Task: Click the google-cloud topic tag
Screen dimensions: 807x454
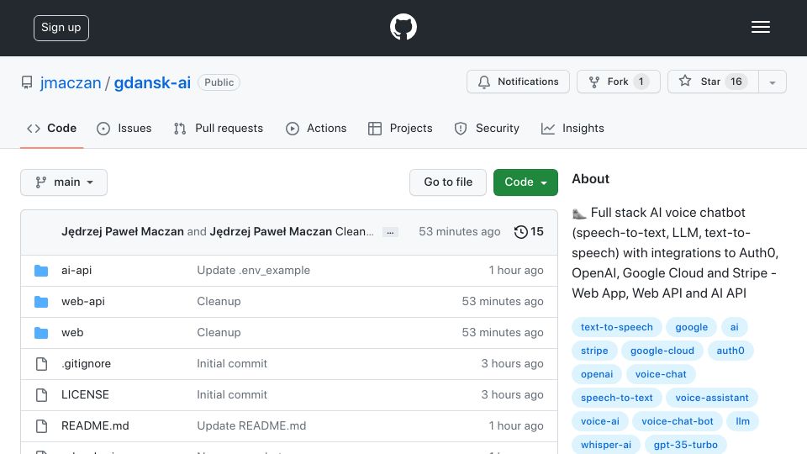Action: pyautogui.click(x=662, y=351)
